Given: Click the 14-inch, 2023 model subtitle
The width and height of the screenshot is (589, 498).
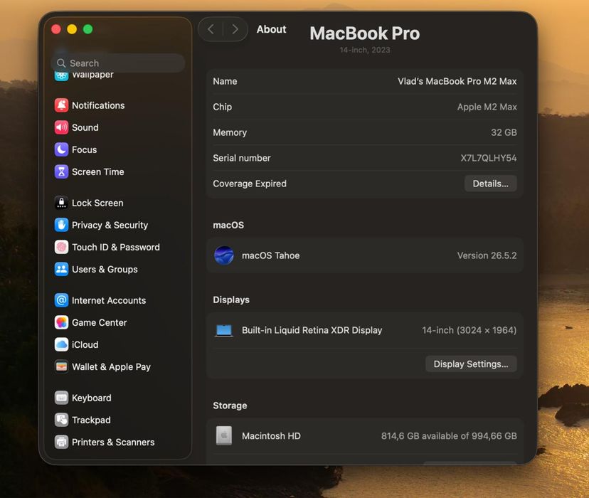Looking at the screenshot, I should point(365,50).
